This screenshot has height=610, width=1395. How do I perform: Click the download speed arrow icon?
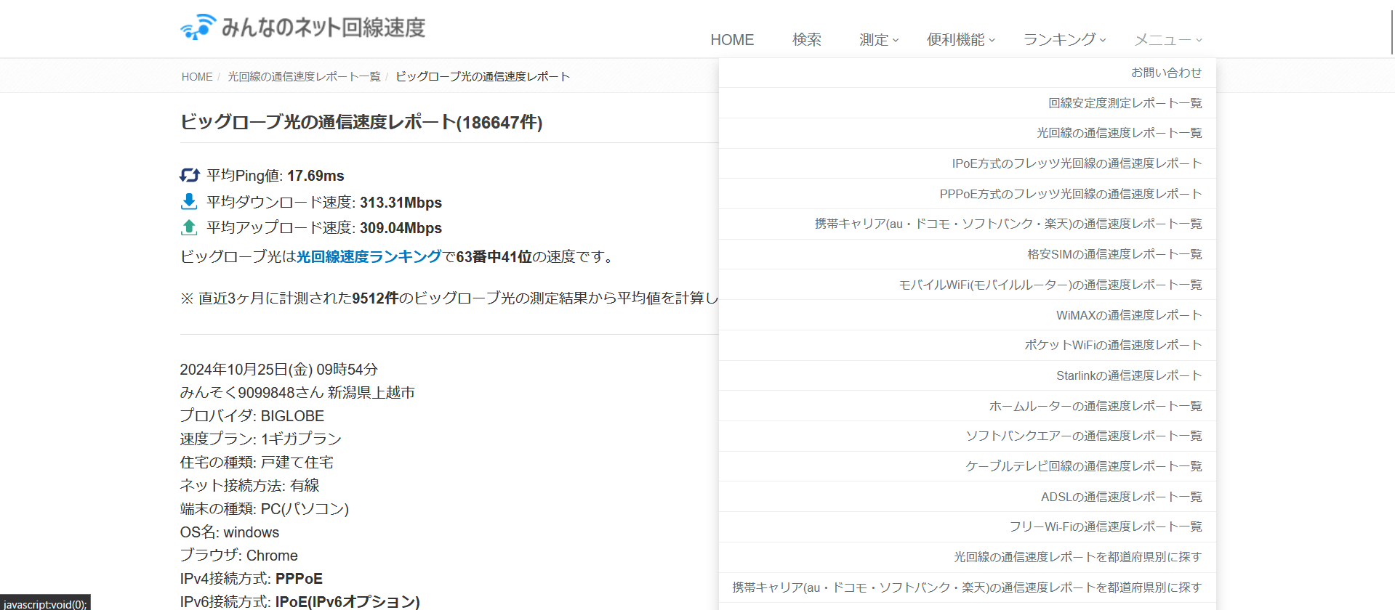click(x=189, y=201)
